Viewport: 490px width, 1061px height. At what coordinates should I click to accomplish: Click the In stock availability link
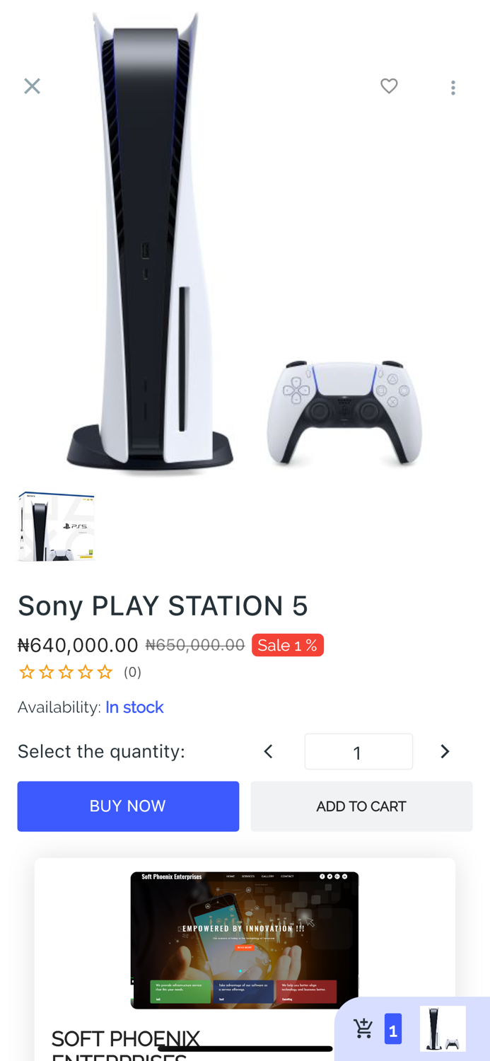pos(134,707)
